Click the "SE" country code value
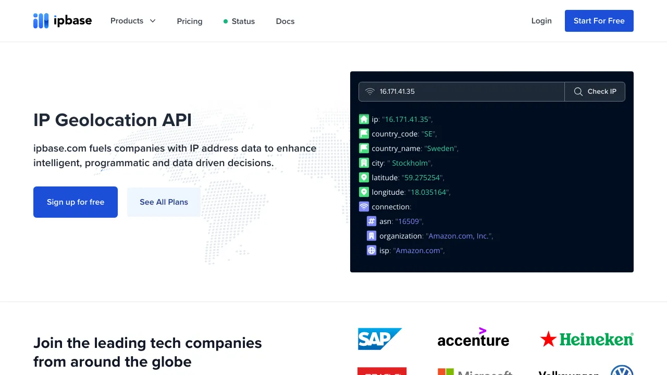This screenshot has height=375, width=667. 428,134
